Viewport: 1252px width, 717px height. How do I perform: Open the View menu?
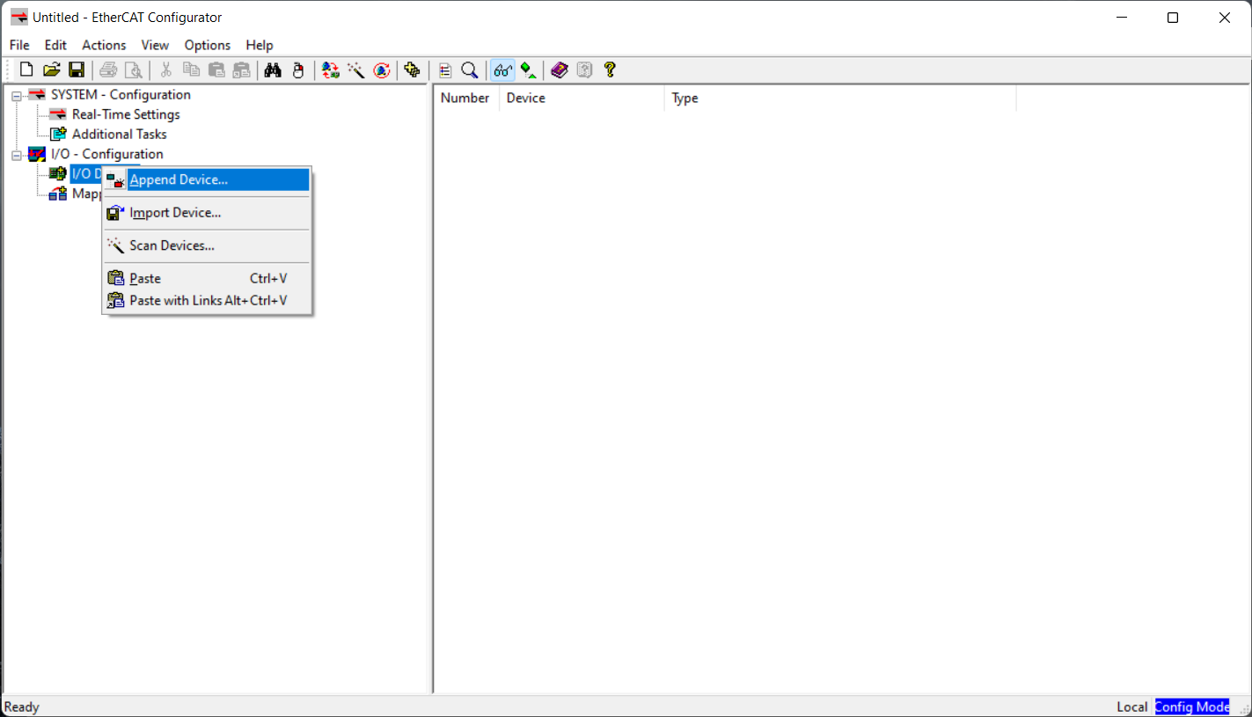click(x=155, y=45)
